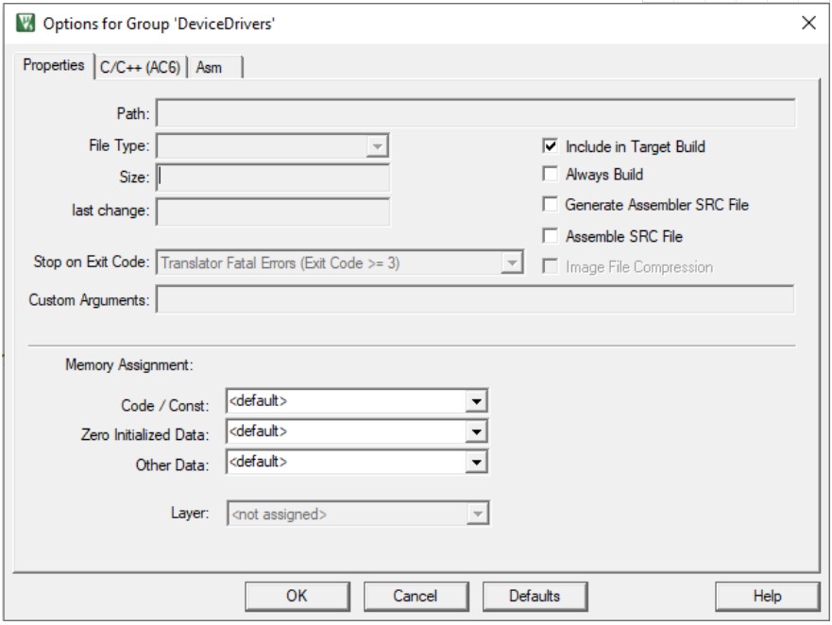The image size is (832, 625).
Task: Click the 'Stop on Exit Code:' label
Action: (92, 262)
